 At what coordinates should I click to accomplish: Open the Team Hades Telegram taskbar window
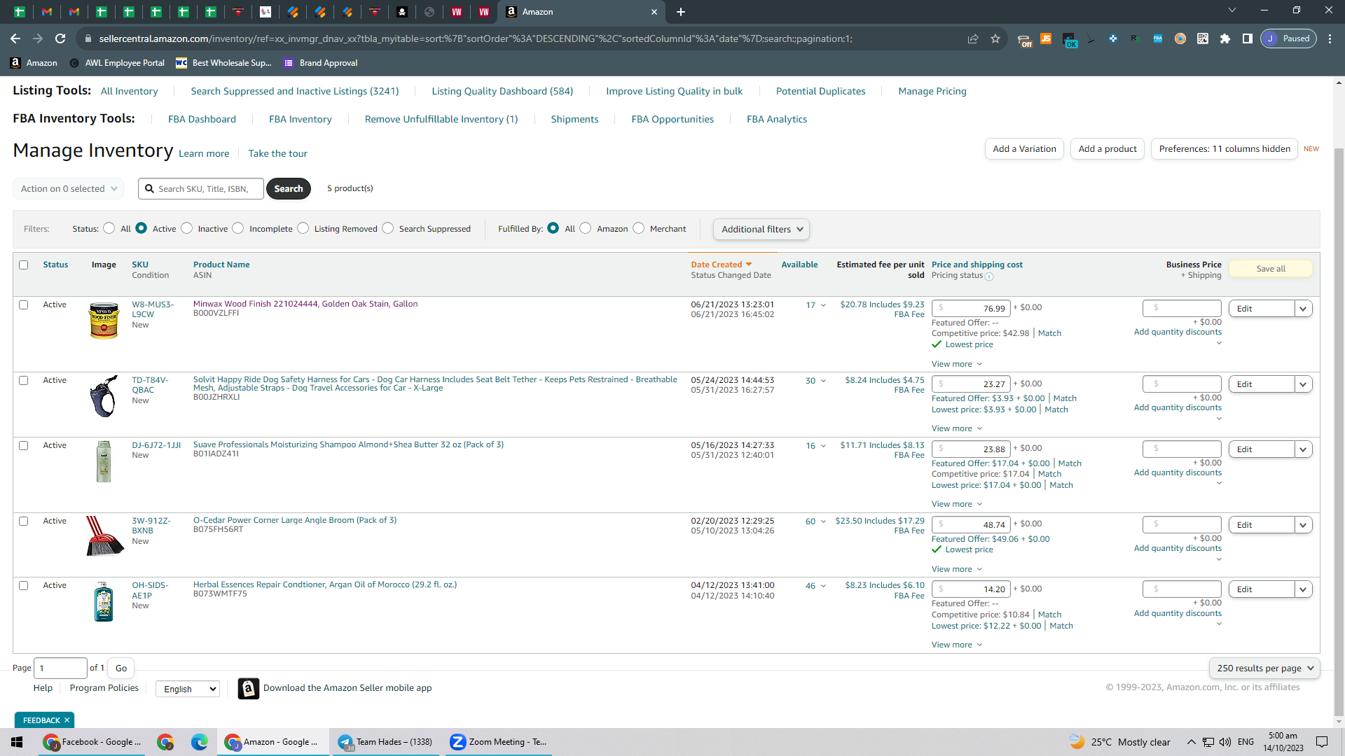click(385, 742)
